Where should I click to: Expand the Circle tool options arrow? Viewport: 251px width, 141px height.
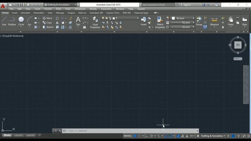coord(21,27)
